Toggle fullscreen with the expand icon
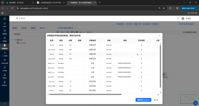 pos(178,19)
